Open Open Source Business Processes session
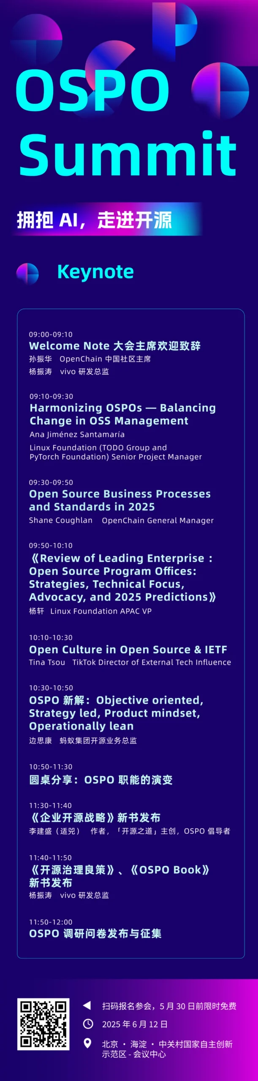Screen dimensions: 258x1081 pyautogui.click(x=120, y=500)
